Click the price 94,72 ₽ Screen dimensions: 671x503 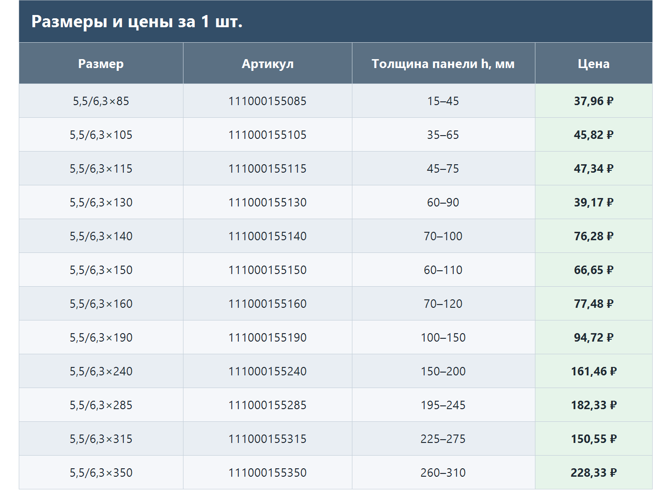click(x=594, y=337)
